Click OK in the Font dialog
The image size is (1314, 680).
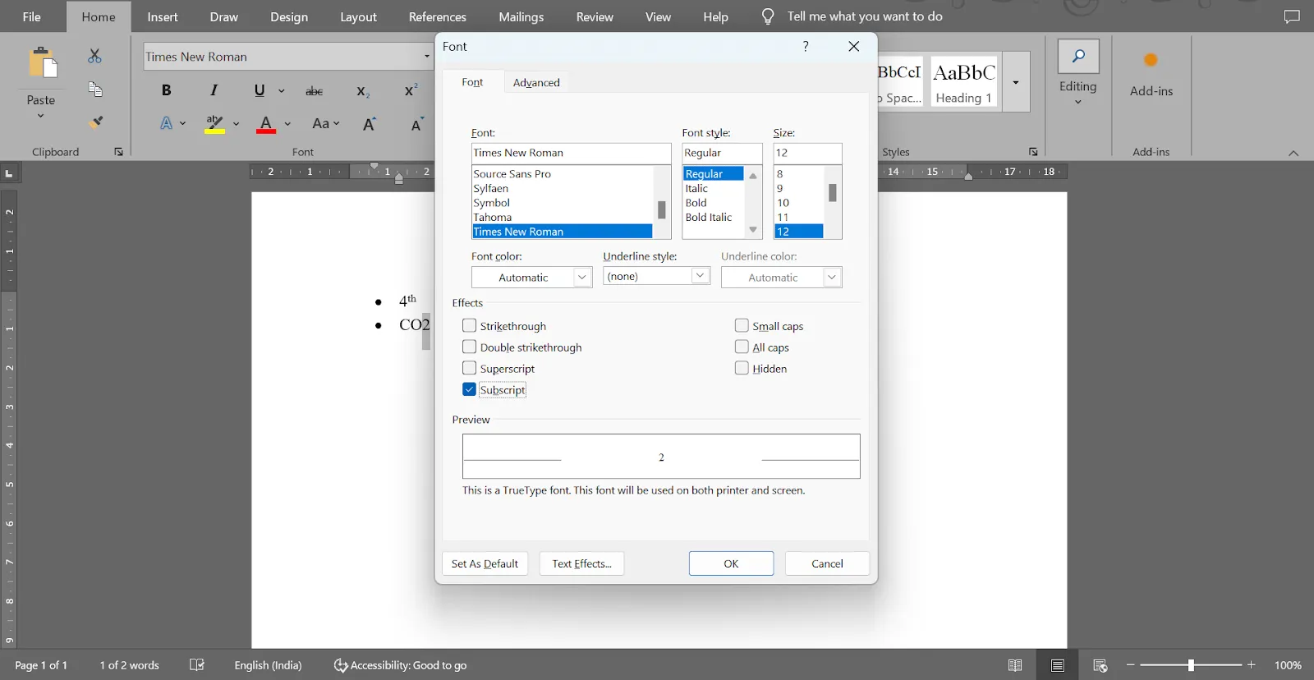point(731,563)
